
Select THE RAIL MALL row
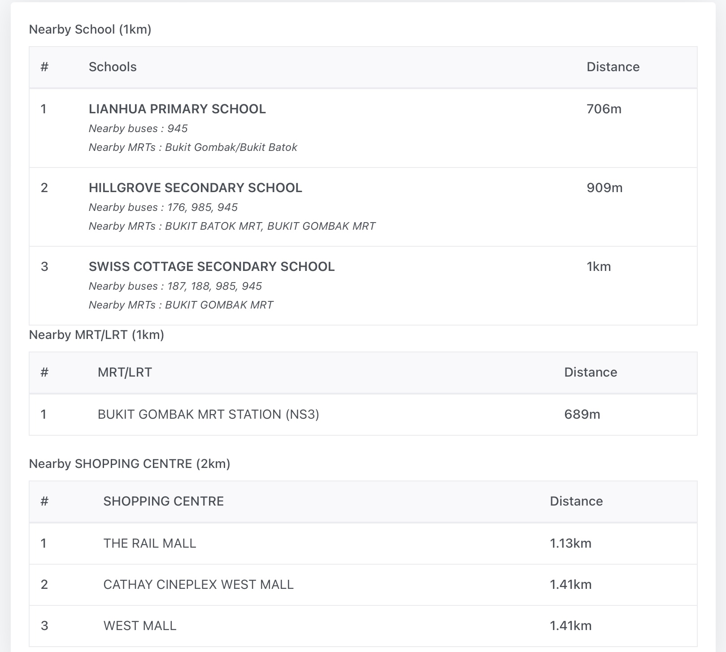[150, 543]
